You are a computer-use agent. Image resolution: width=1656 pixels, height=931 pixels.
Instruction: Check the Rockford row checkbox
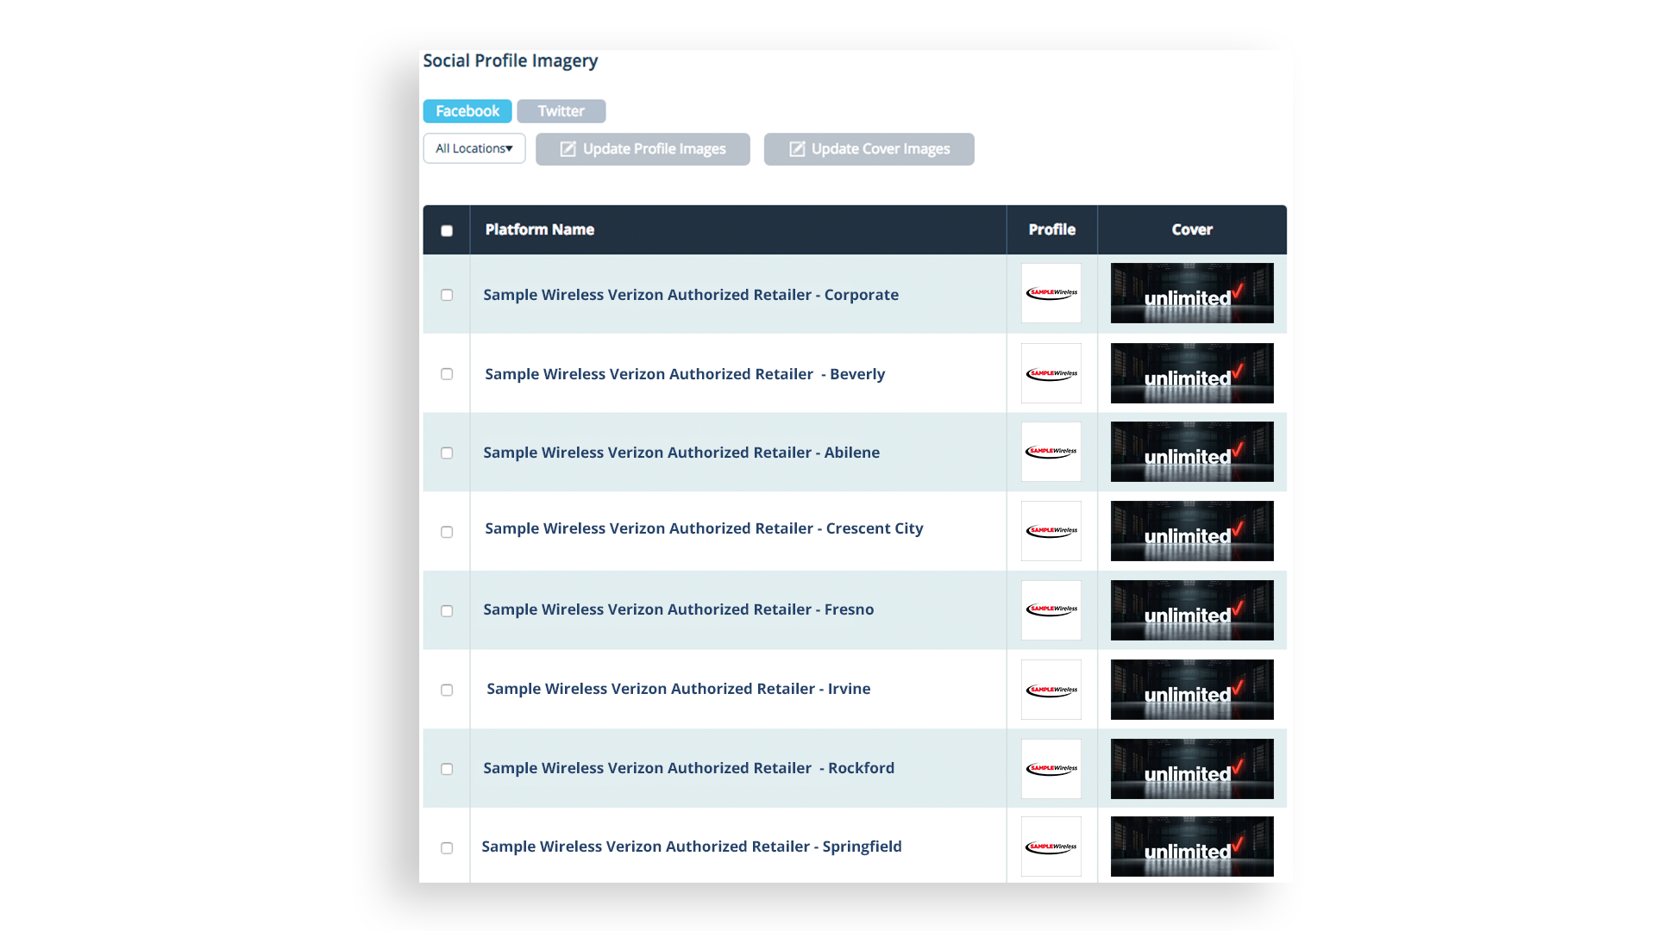(447, 769)
